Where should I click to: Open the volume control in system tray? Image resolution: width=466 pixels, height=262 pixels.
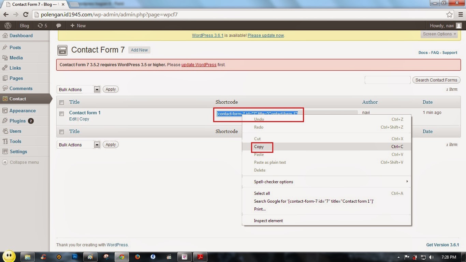pos(431,257)
